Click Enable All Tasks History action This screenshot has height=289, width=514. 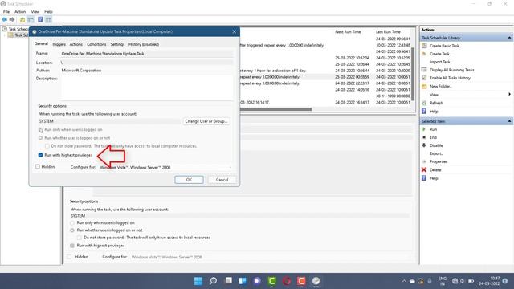point(450,78)
